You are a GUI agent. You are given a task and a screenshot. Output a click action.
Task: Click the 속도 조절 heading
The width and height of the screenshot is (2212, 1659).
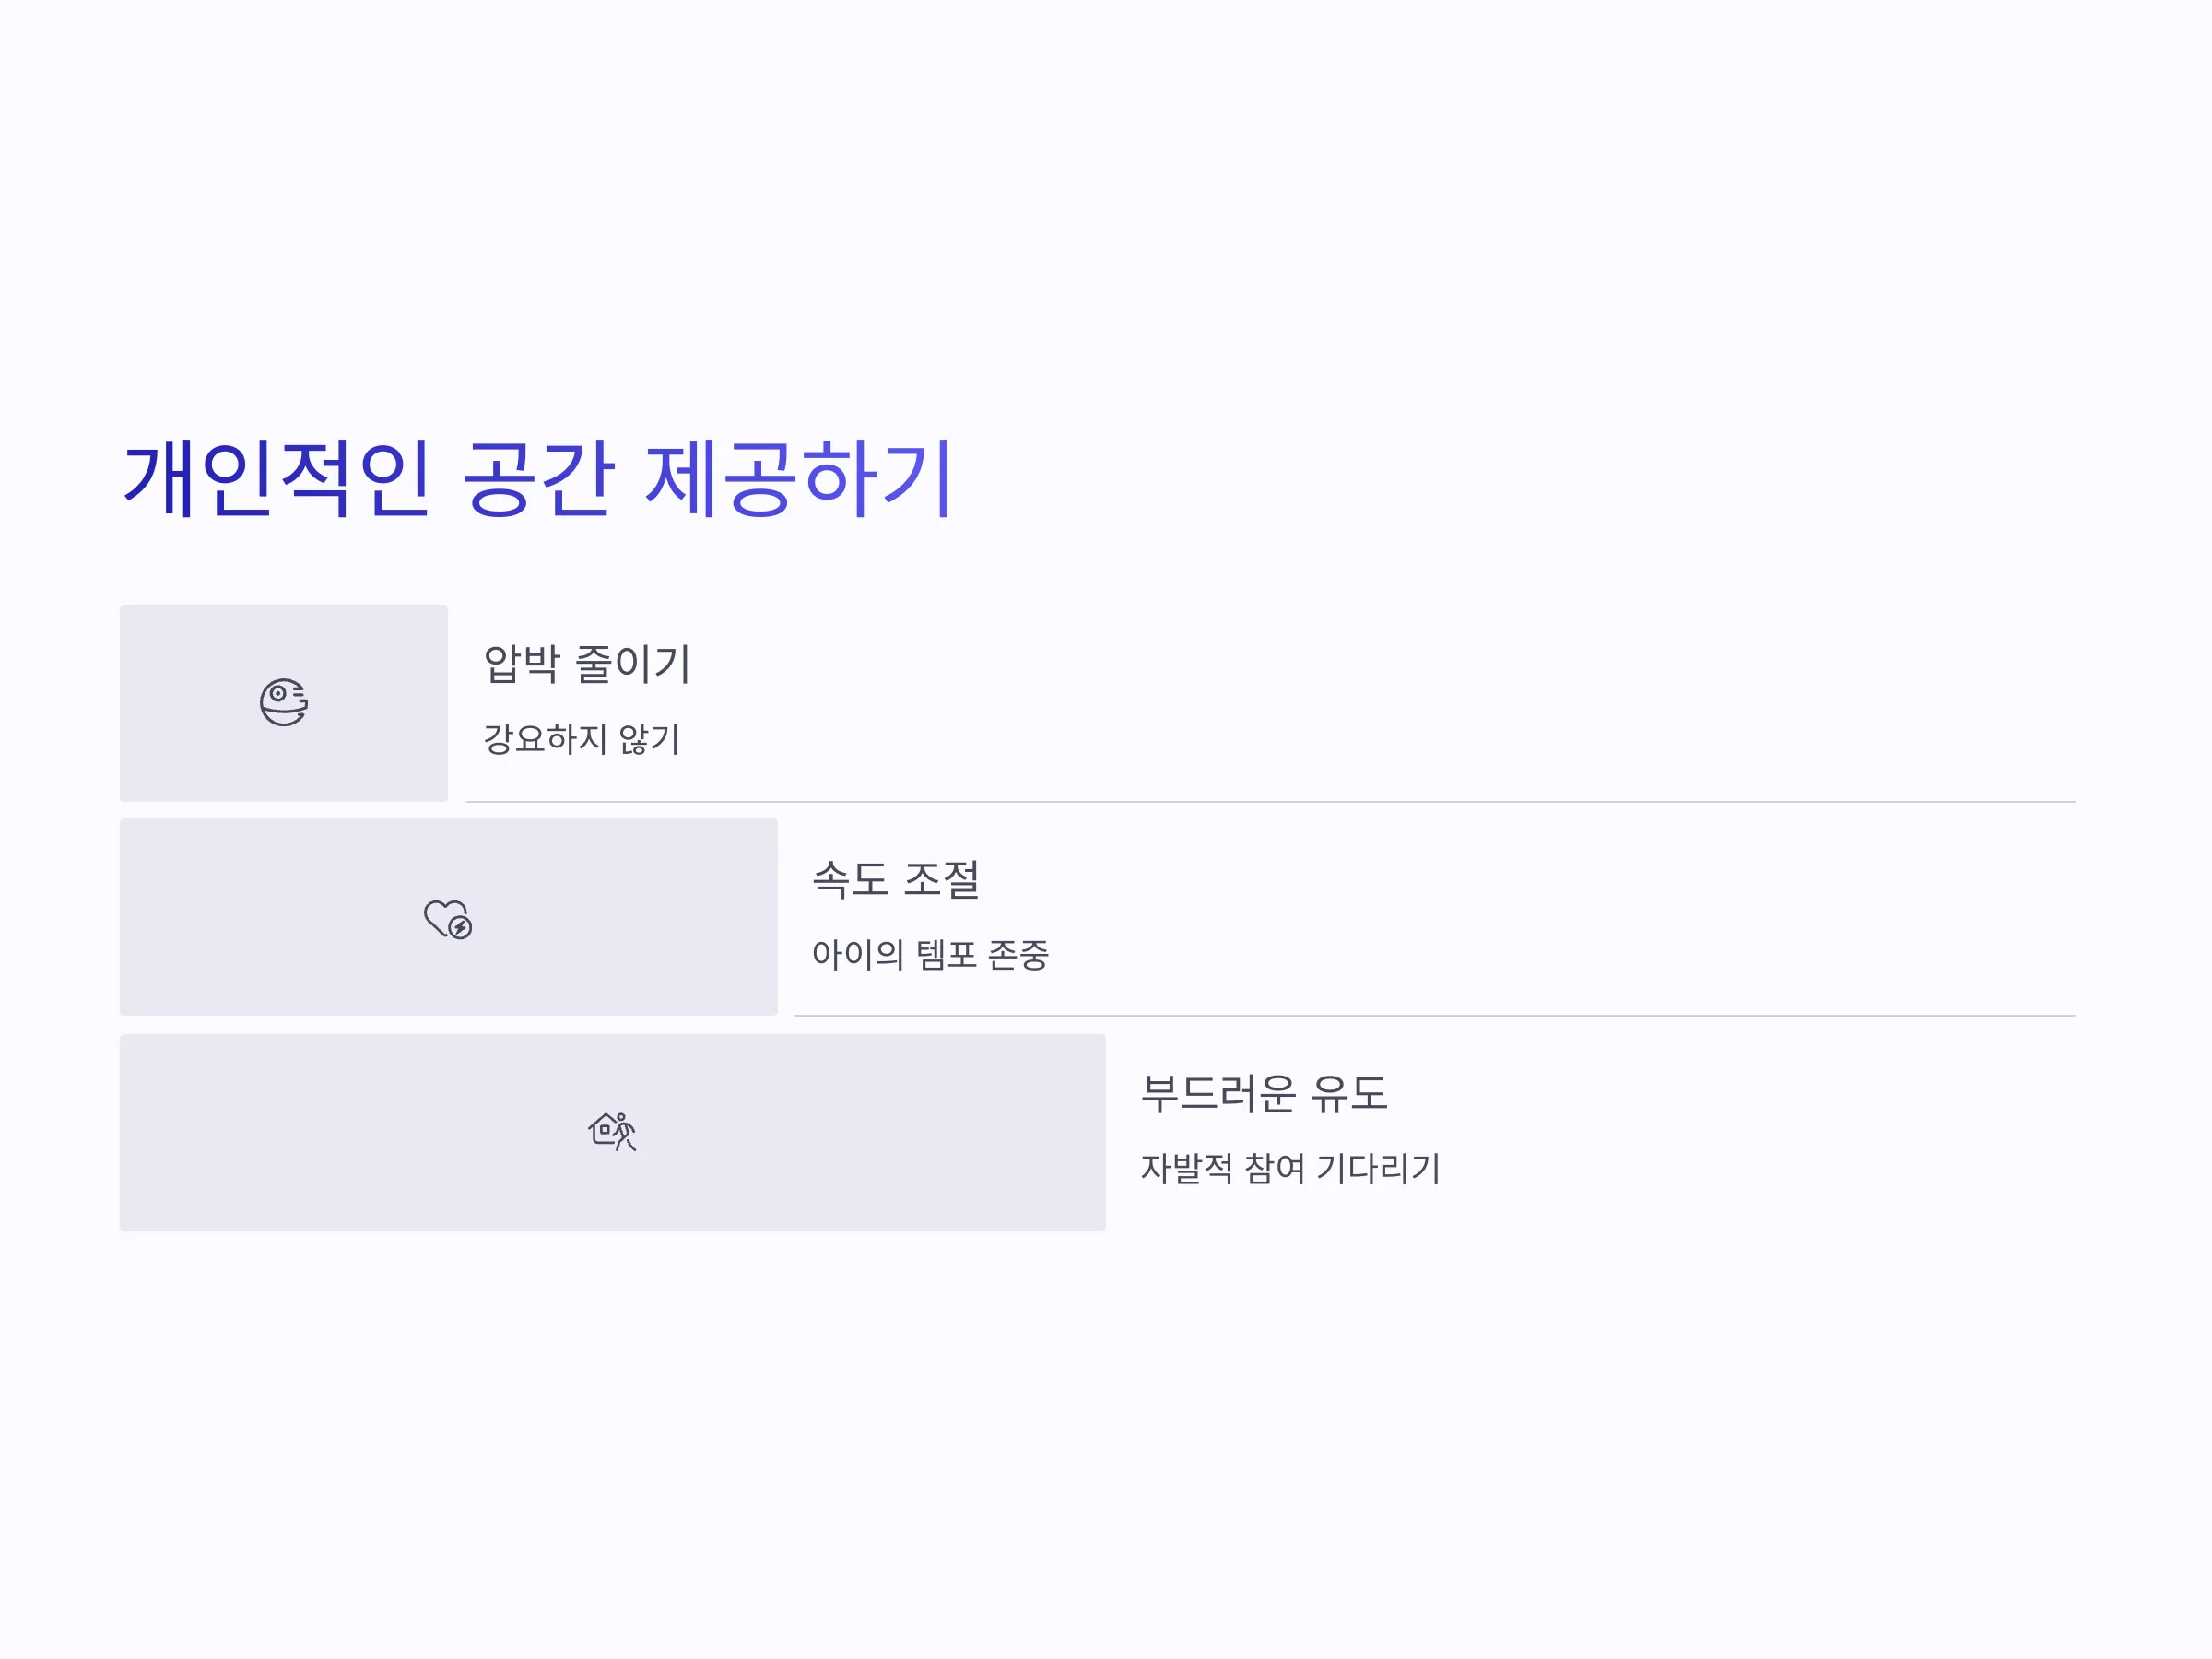coord(896,879)
